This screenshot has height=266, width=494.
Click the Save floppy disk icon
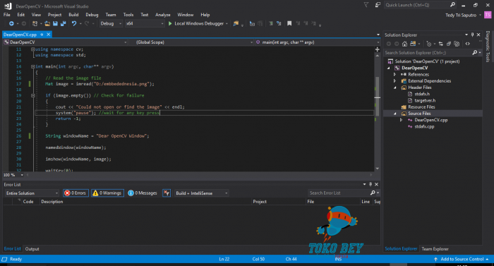point(56,24)
